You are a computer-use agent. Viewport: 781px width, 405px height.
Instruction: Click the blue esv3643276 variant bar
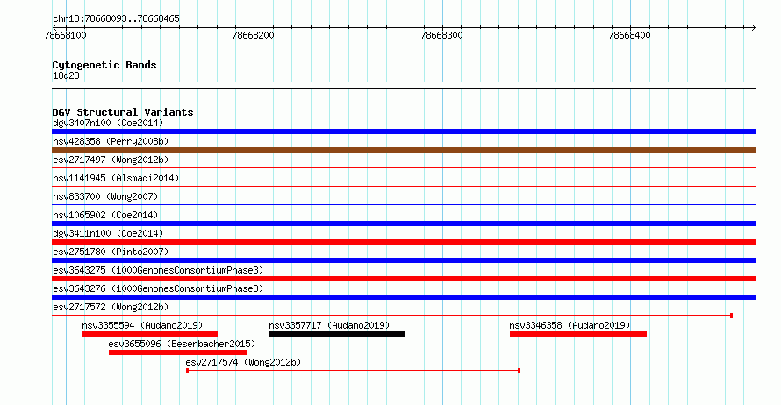404,297
